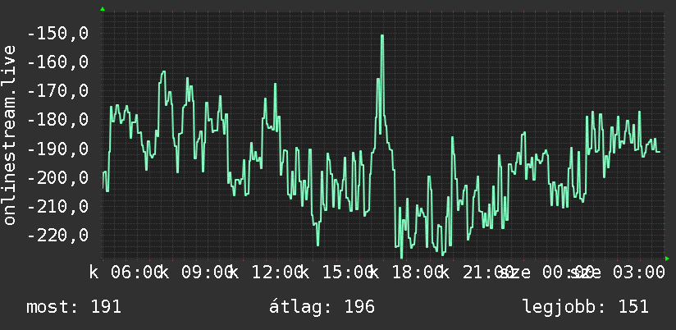
Task: Click the -180,0 Y-axis label
Action: click(58, 120)
